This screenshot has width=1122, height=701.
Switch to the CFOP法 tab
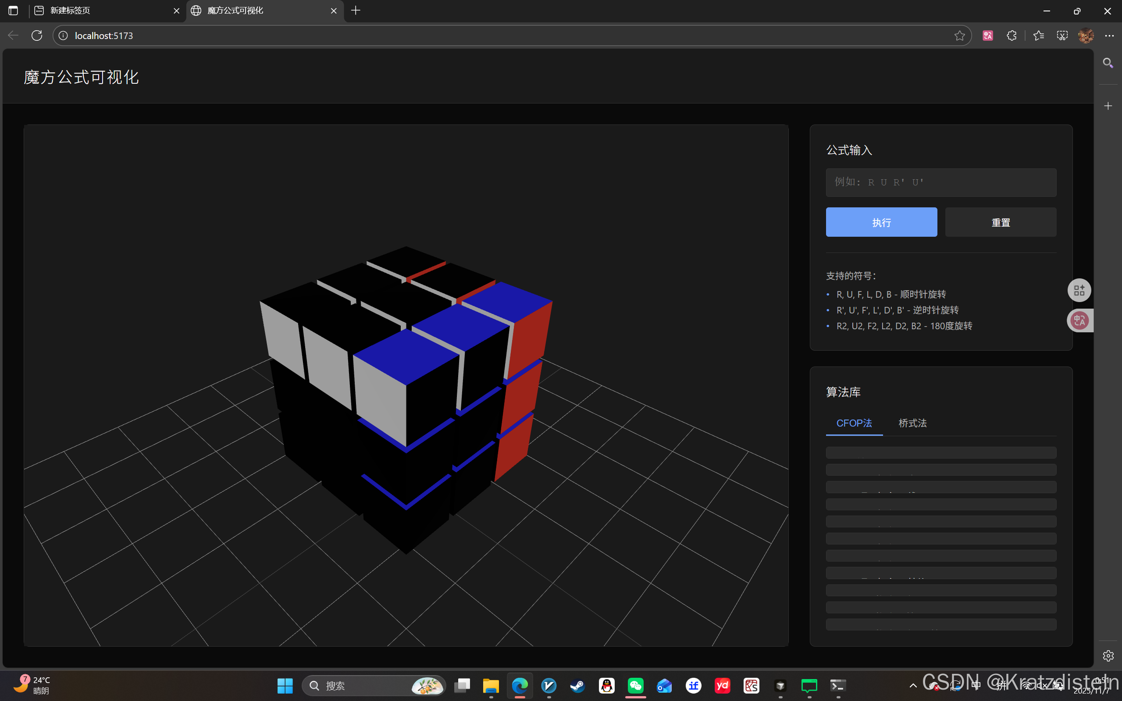(x=854, y=423)
